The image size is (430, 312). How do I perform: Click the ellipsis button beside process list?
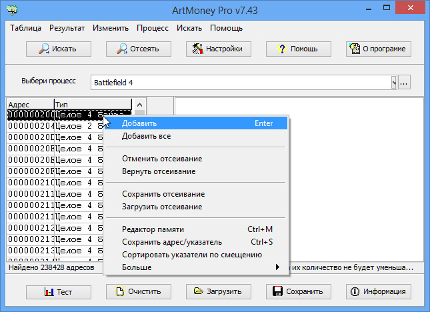[404, 83]
